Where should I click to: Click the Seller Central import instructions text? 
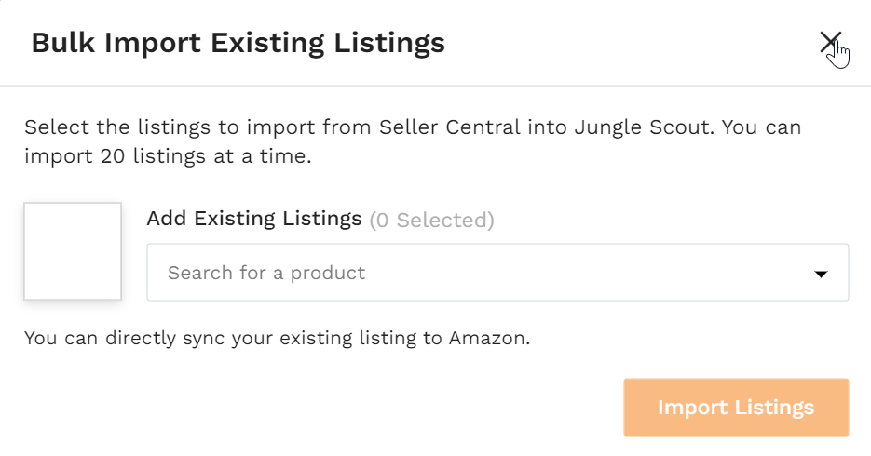tap(413, 141)
